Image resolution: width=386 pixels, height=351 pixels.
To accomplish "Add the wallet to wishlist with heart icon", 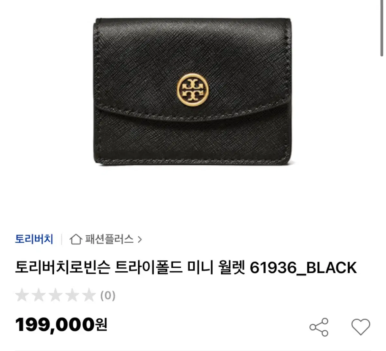I will 361,327.
